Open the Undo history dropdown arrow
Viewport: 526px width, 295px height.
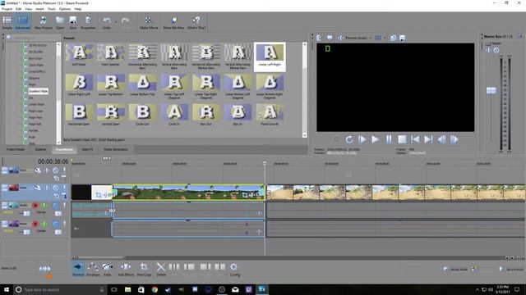[116, 22]
